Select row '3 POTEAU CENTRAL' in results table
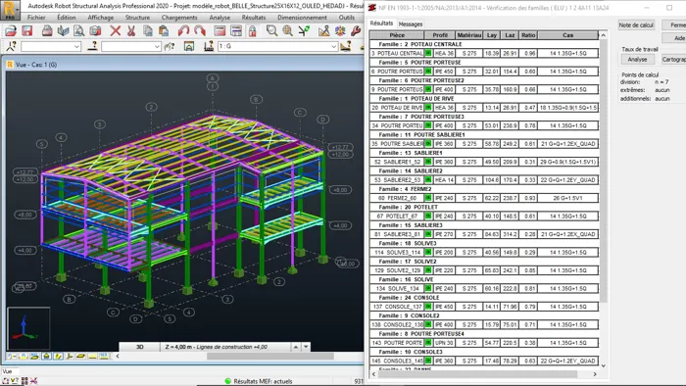 [484, 53]
